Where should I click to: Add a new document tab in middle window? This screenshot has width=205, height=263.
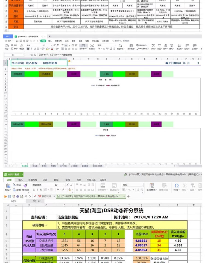49,36
